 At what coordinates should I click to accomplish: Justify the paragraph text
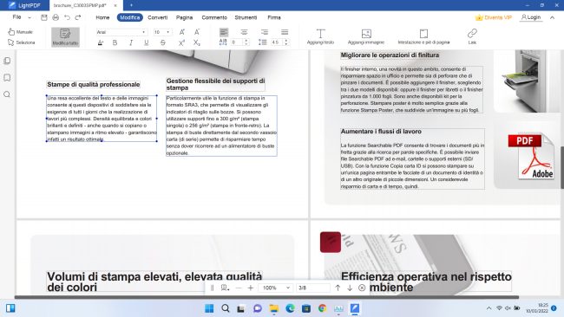point(285,32)
